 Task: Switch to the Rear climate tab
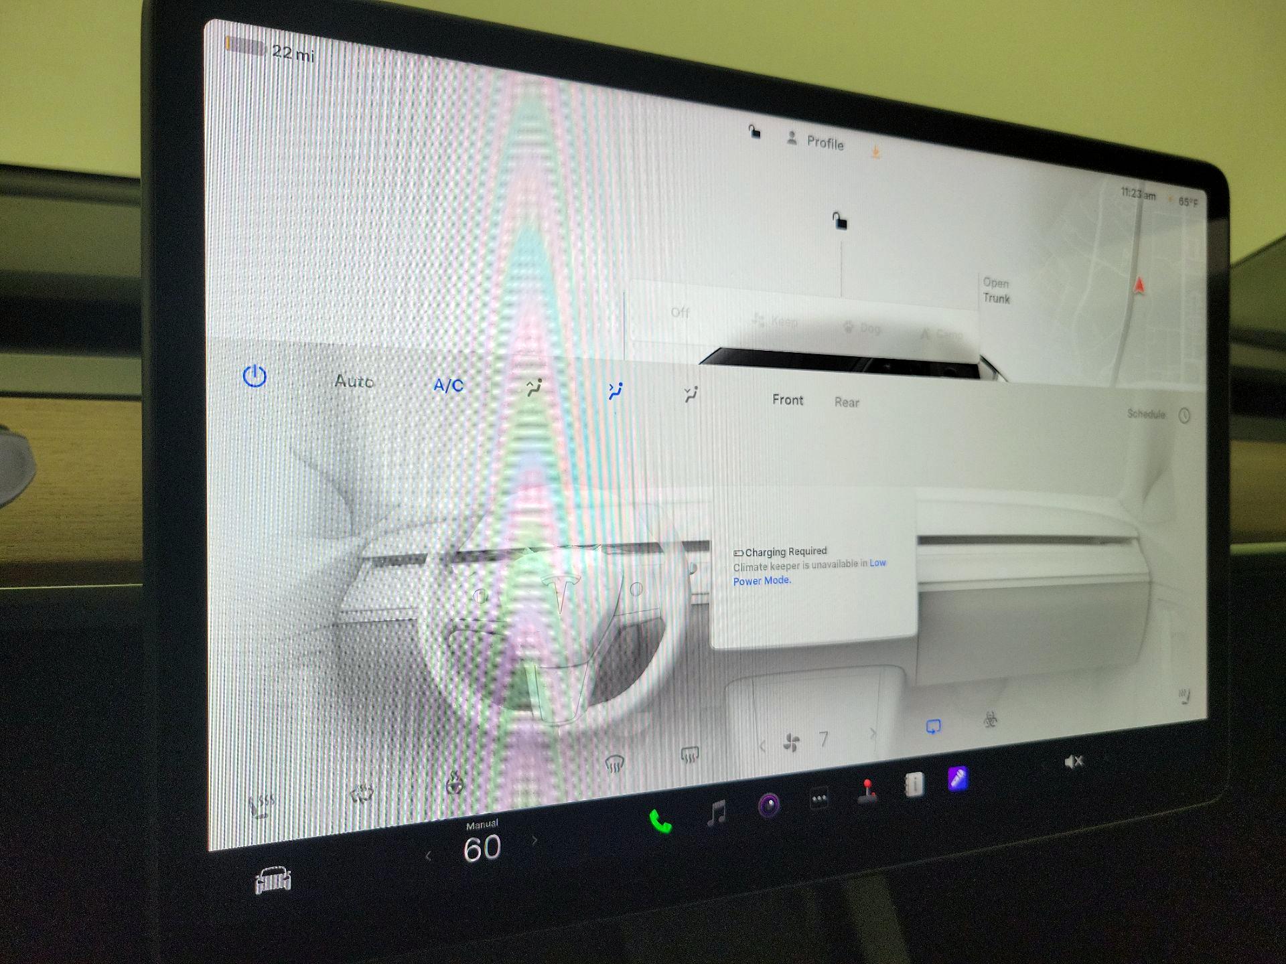(847, 402)
